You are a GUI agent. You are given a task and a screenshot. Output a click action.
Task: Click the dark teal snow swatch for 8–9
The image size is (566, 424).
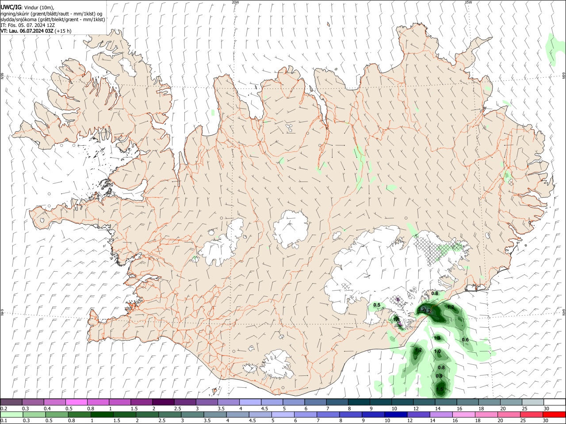click(x=359, y=402)
